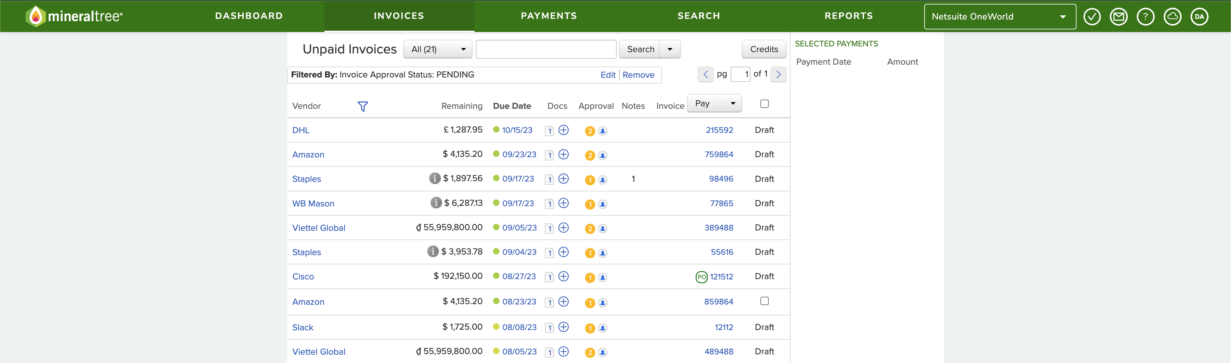Screen dimensions: 1231x363
Task: Open the approvals checkmark icon in header
Action: 1092,17
